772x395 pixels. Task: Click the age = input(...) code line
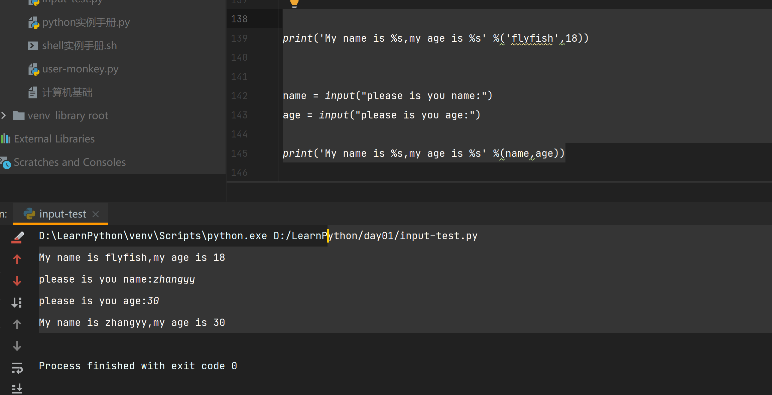(382, 115)
